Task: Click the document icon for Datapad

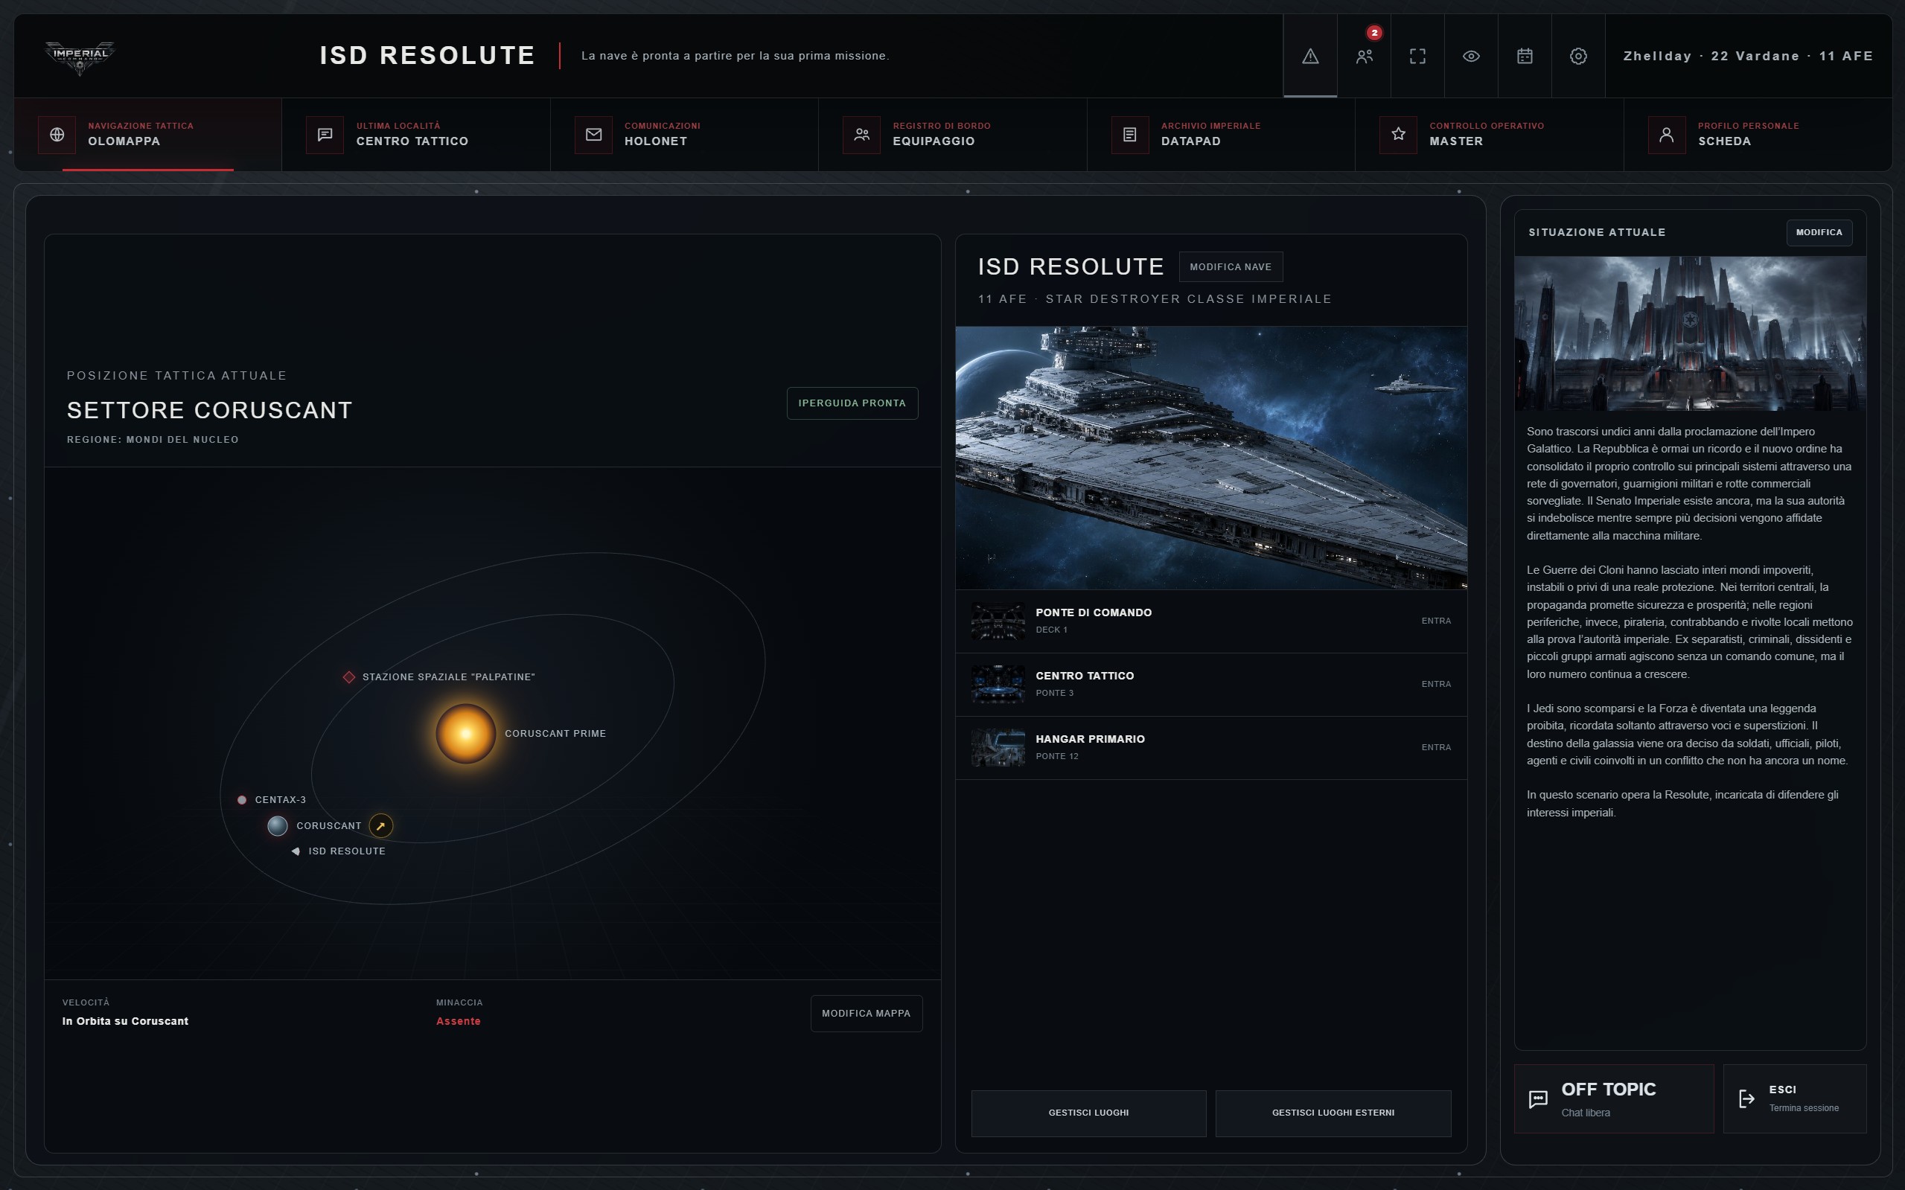Action: point(1129,135)
